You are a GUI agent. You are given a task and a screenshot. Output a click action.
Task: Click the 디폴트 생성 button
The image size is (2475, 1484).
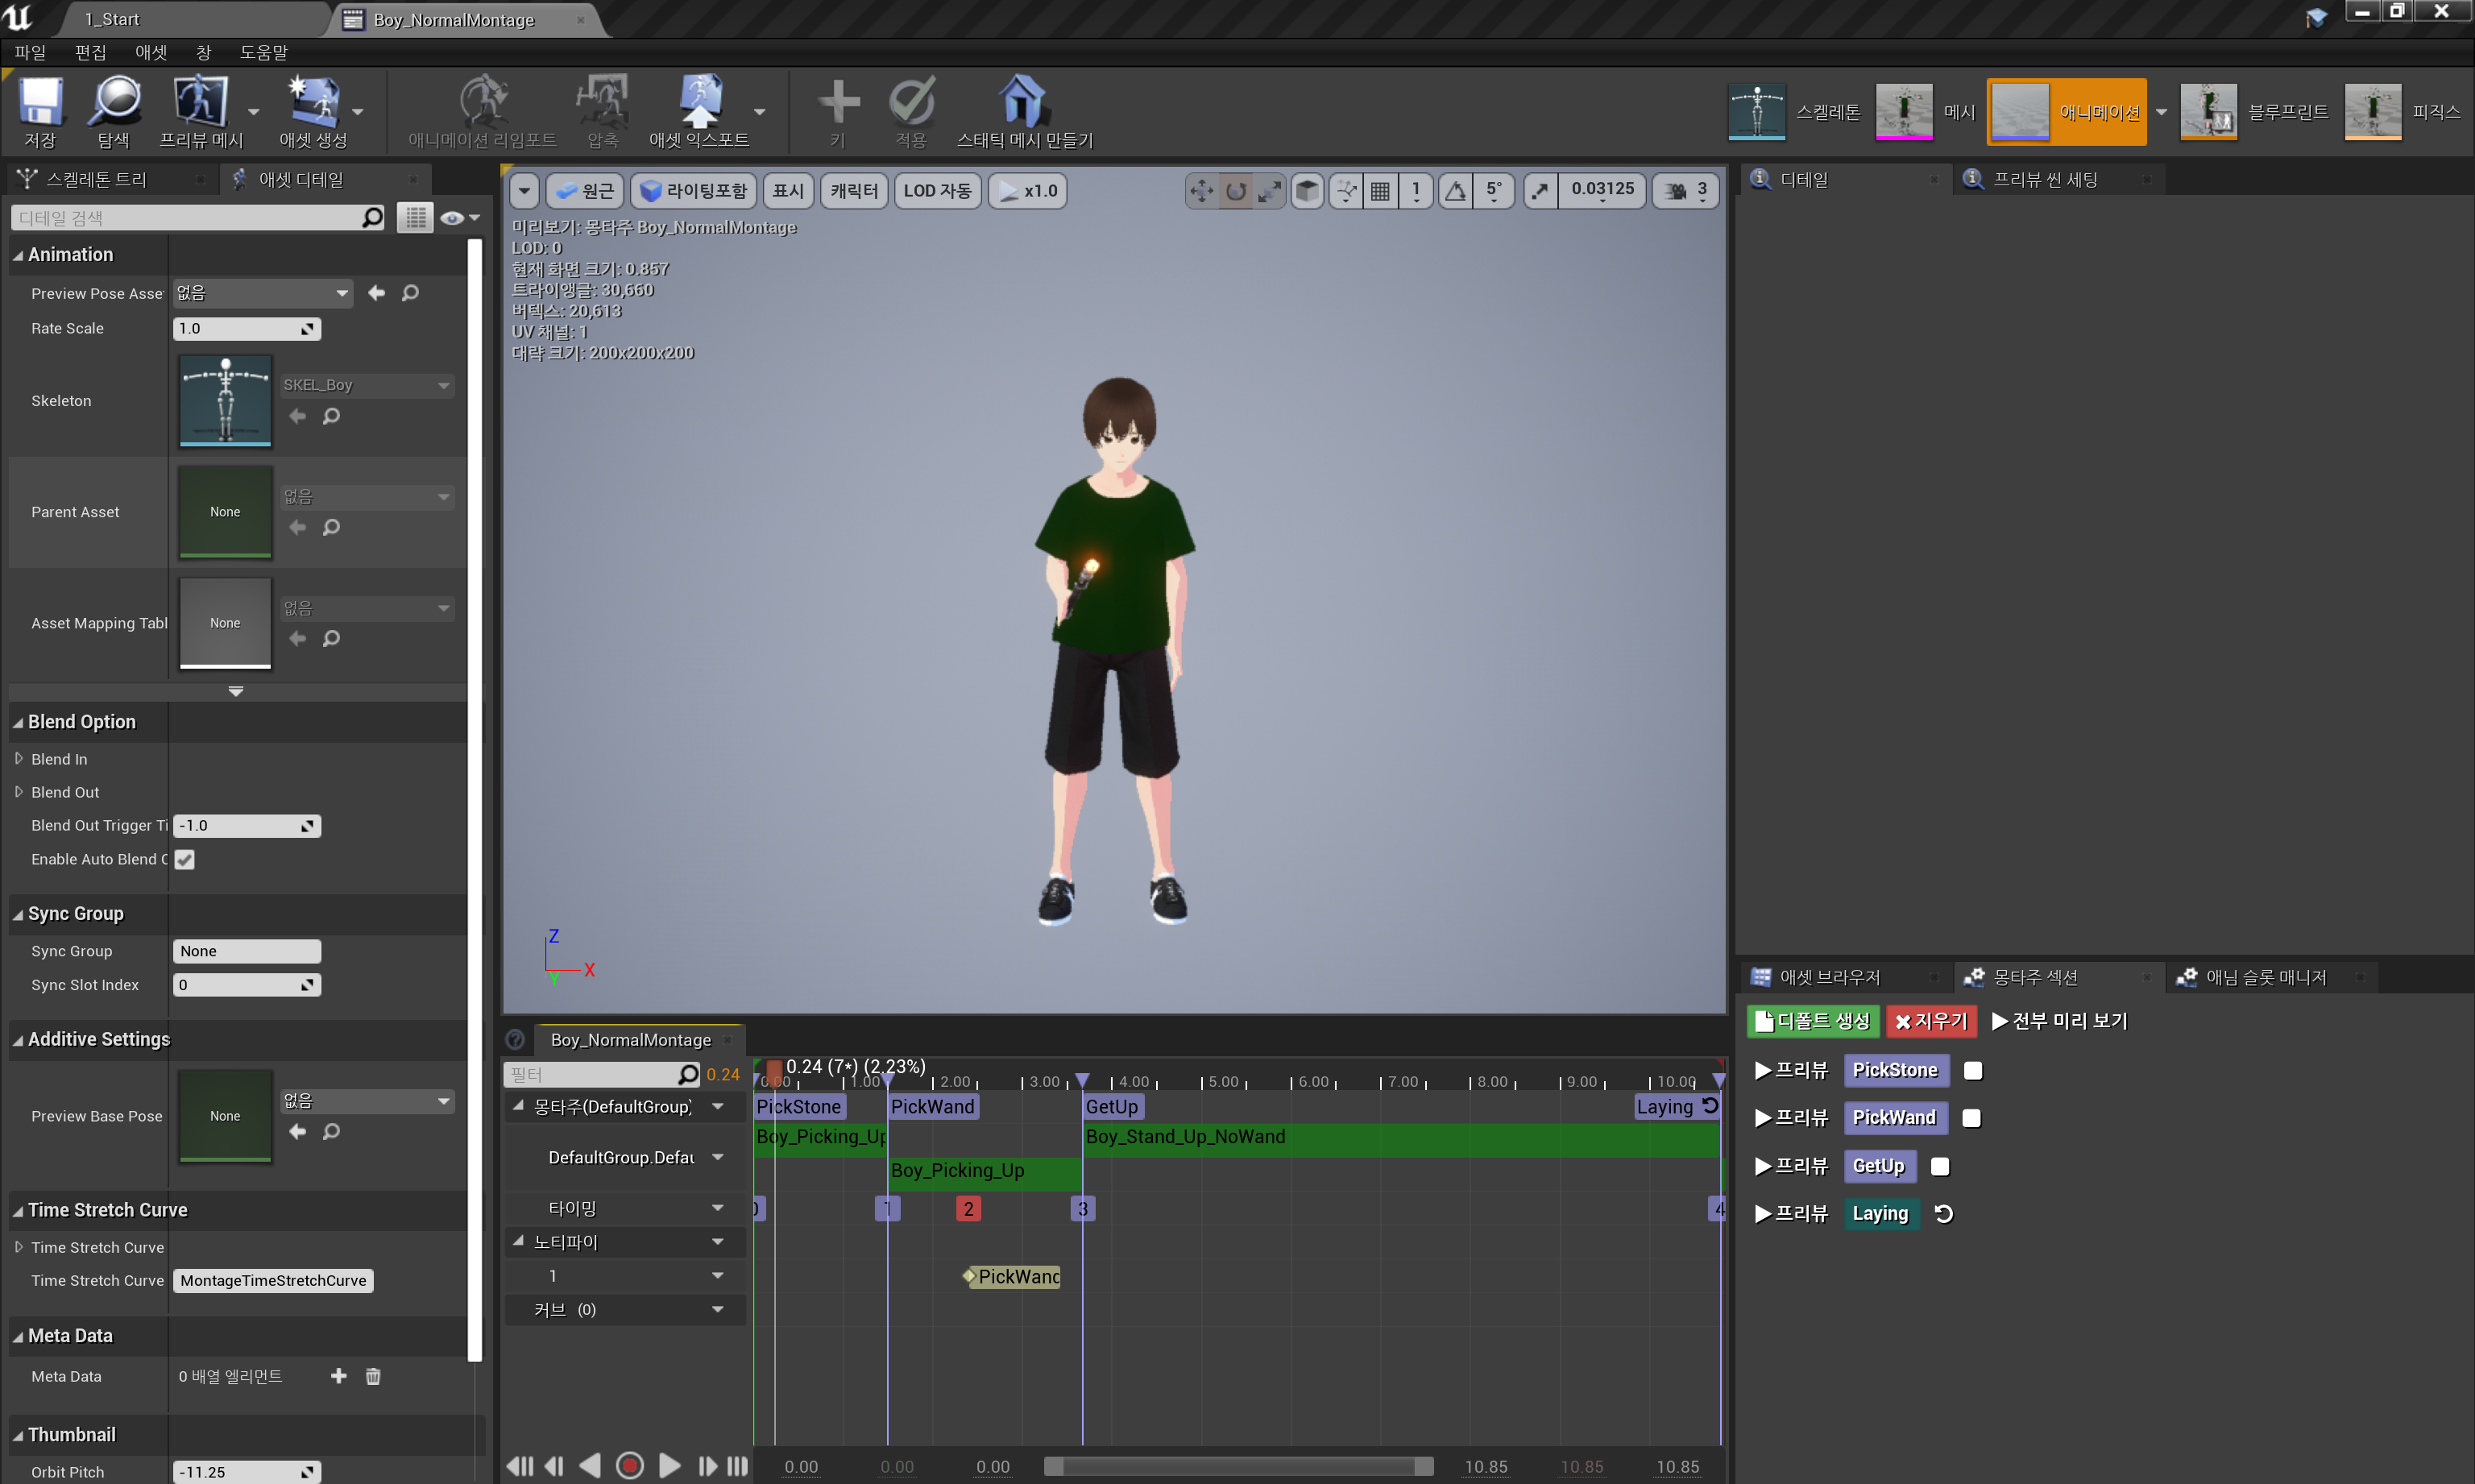tap(1811, 1021)
